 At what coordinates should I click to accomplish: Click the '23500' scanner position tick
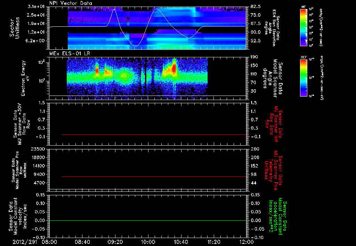38,149
